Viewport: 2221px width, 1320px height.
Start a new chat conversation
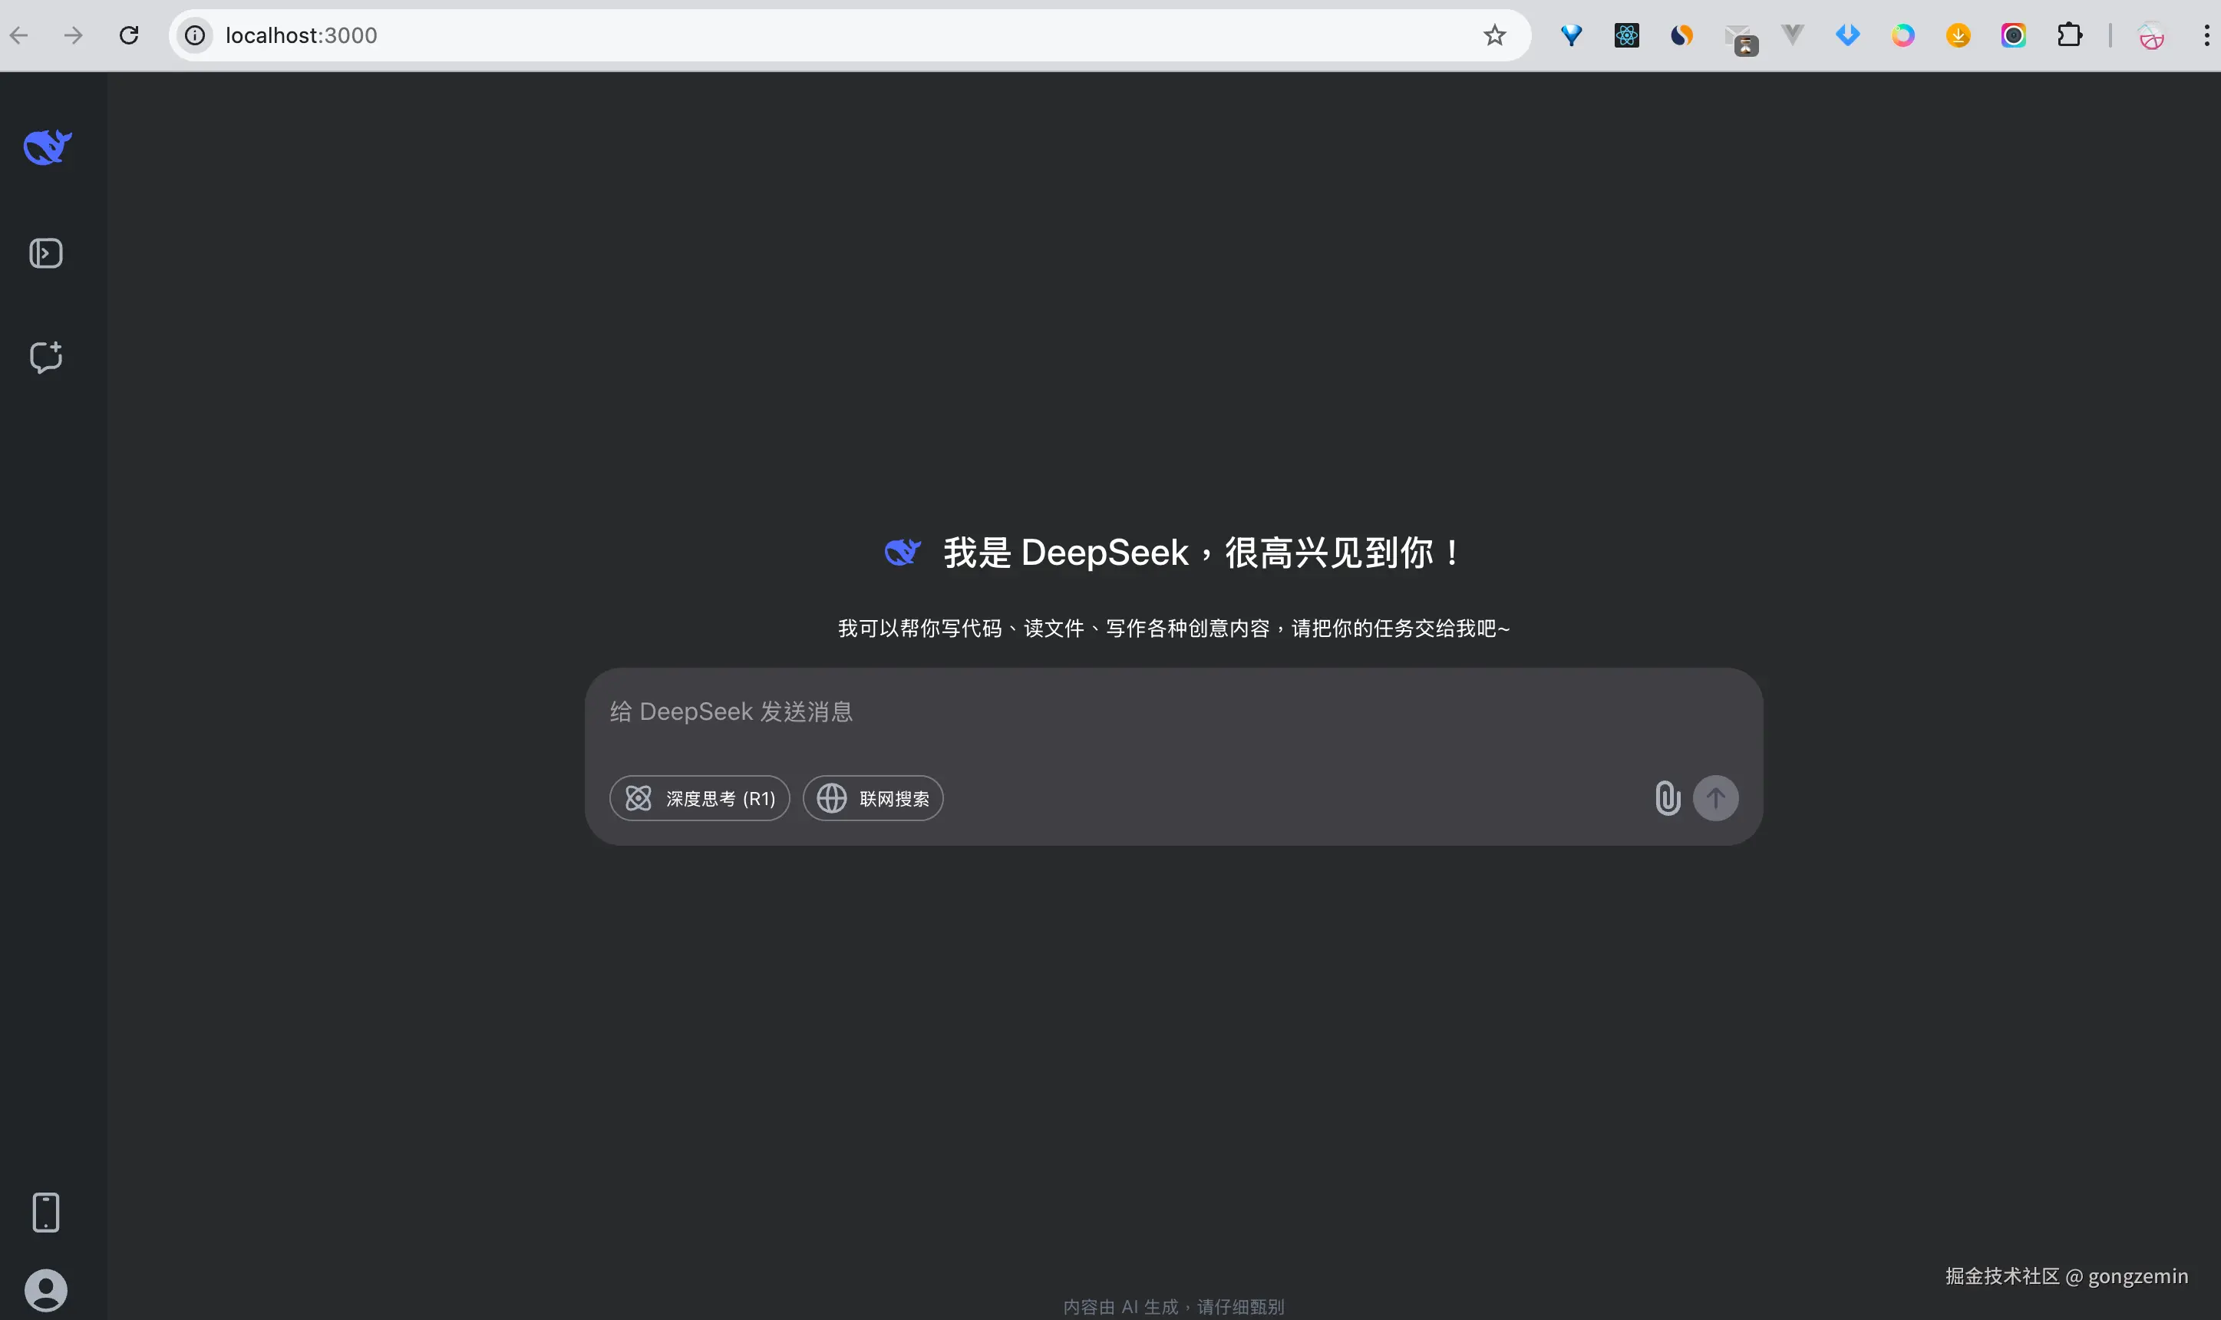[x=46, y=357]
